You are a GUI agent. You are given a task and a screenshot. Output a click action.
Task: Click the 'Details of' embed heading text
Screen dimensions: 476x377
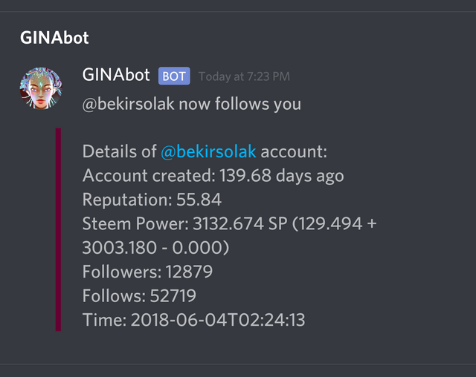tap(119, 151)
